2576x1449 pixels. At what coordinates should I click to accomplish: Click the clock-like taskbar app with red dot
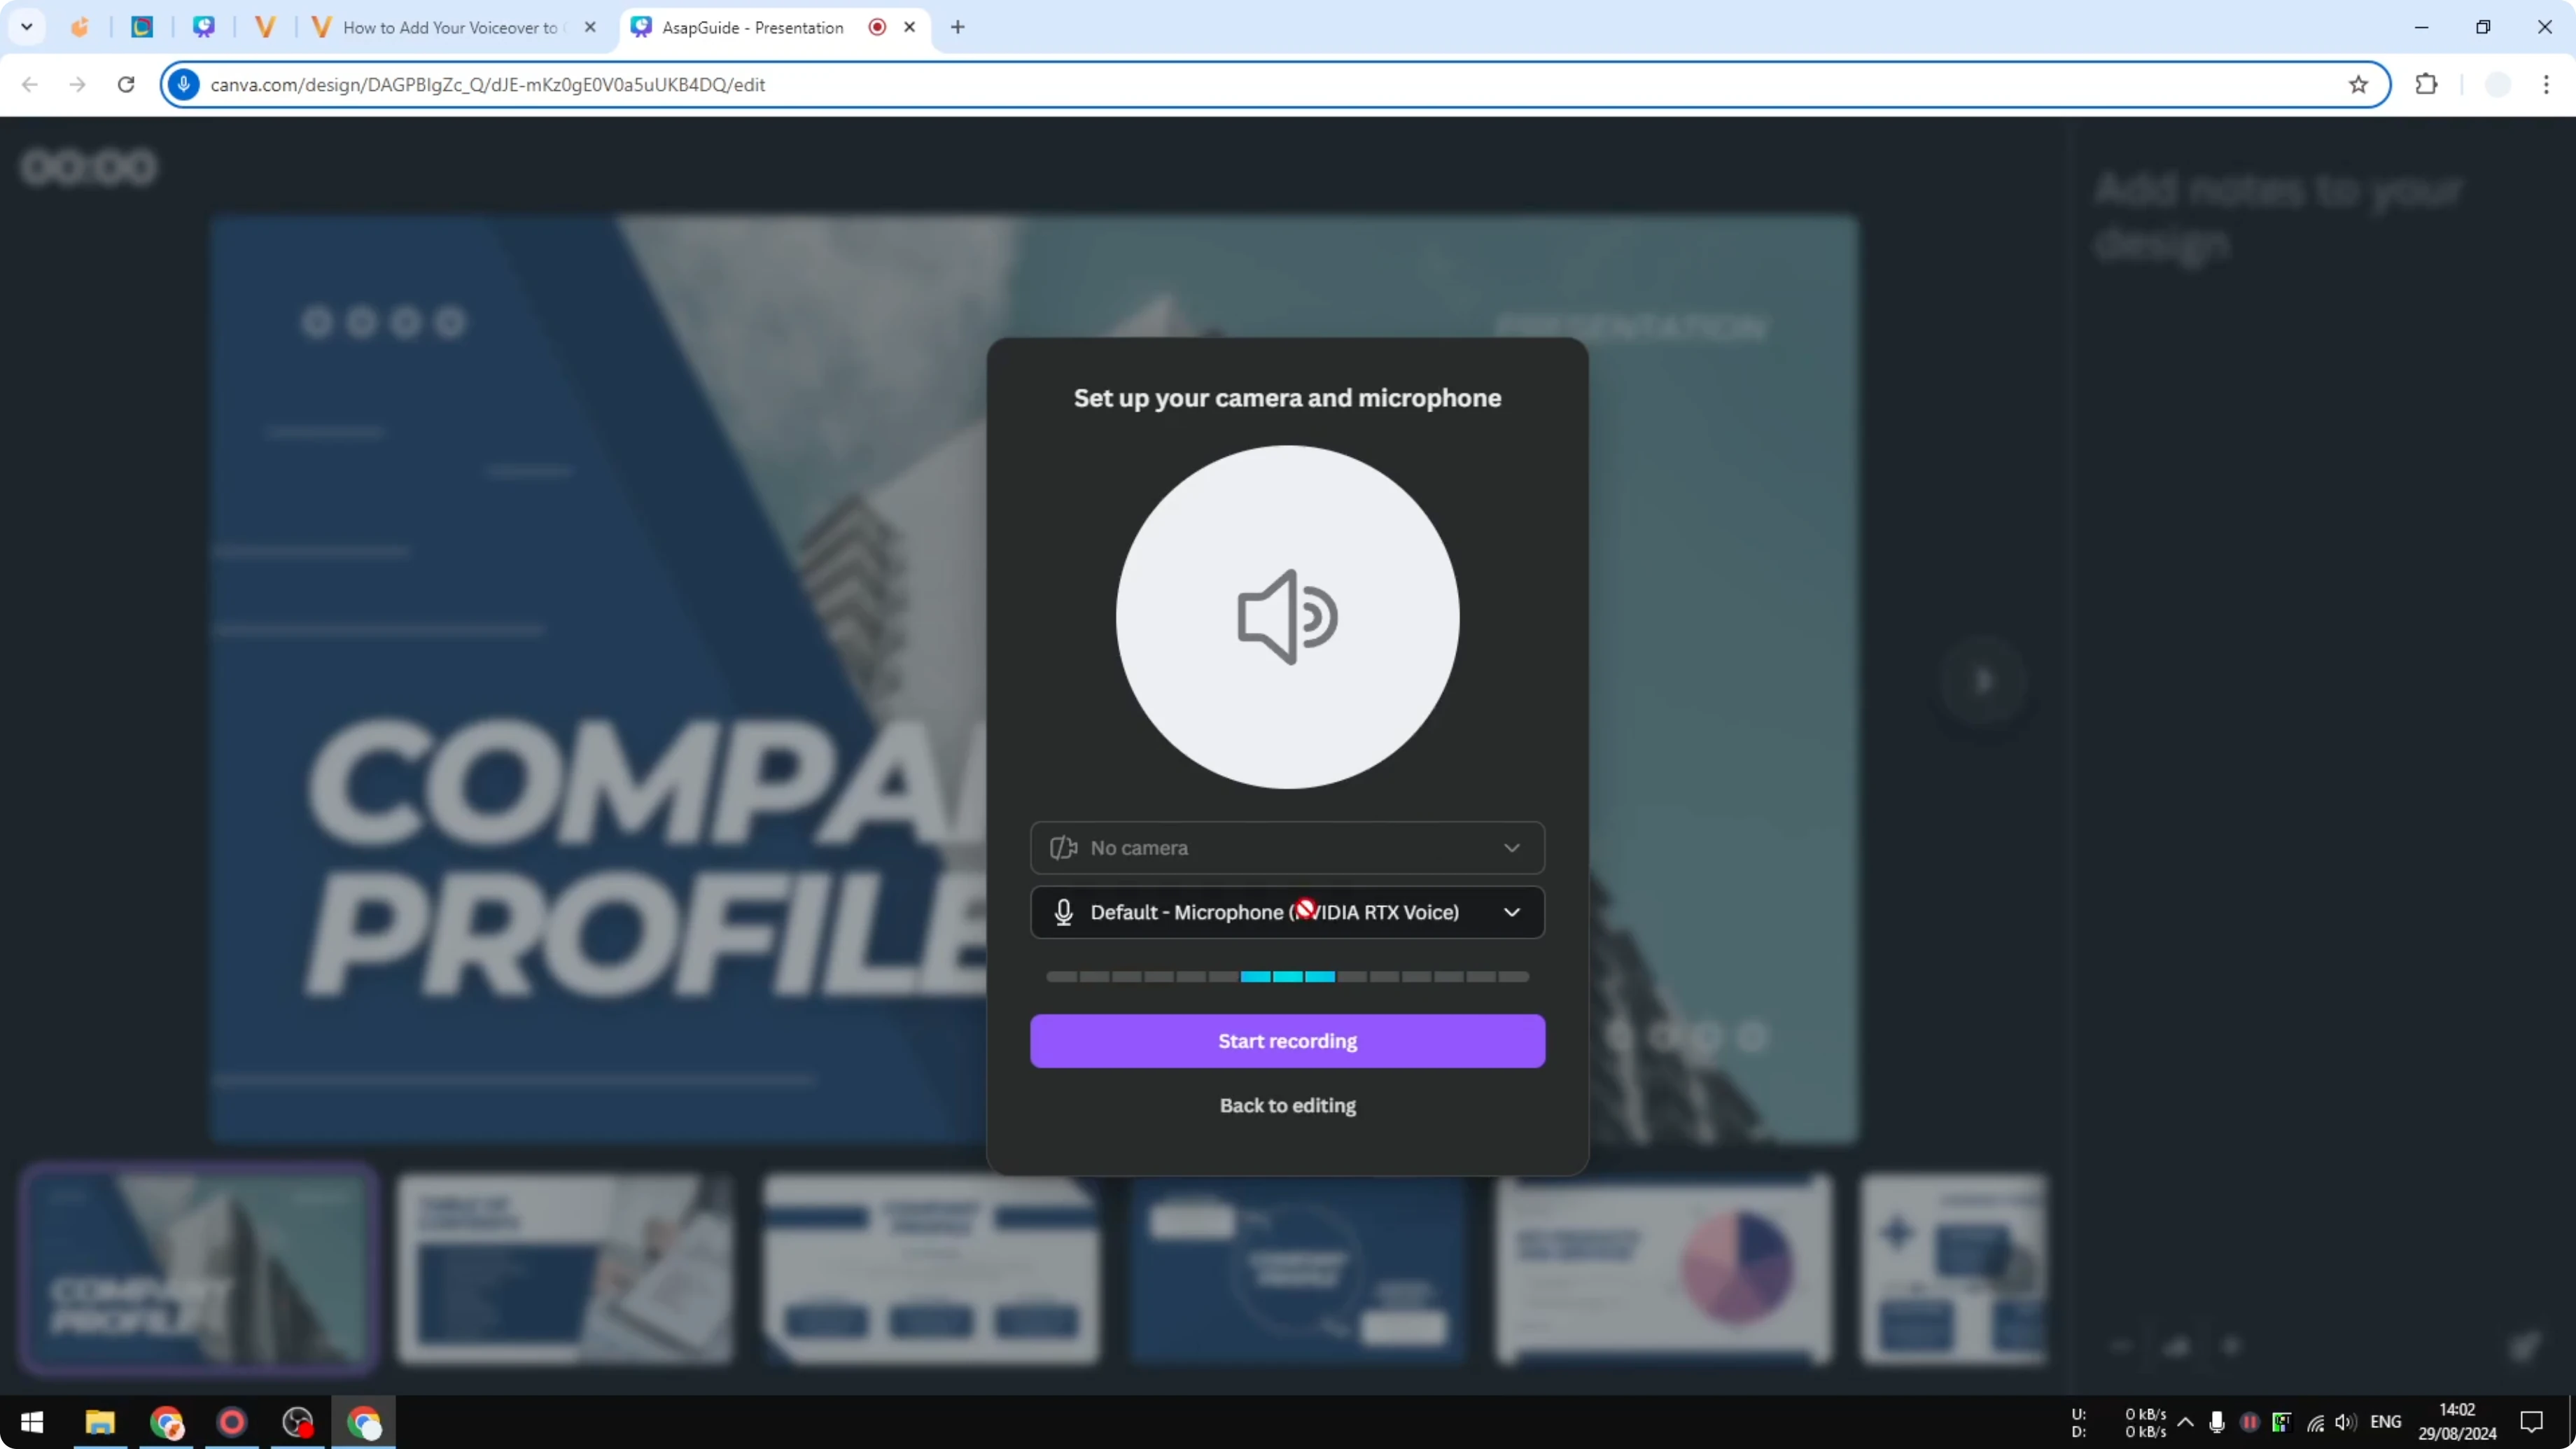pos(298,1422)
